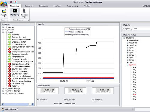Select the Fan protection register
150x112 pixels.
[x=18, y=57]
